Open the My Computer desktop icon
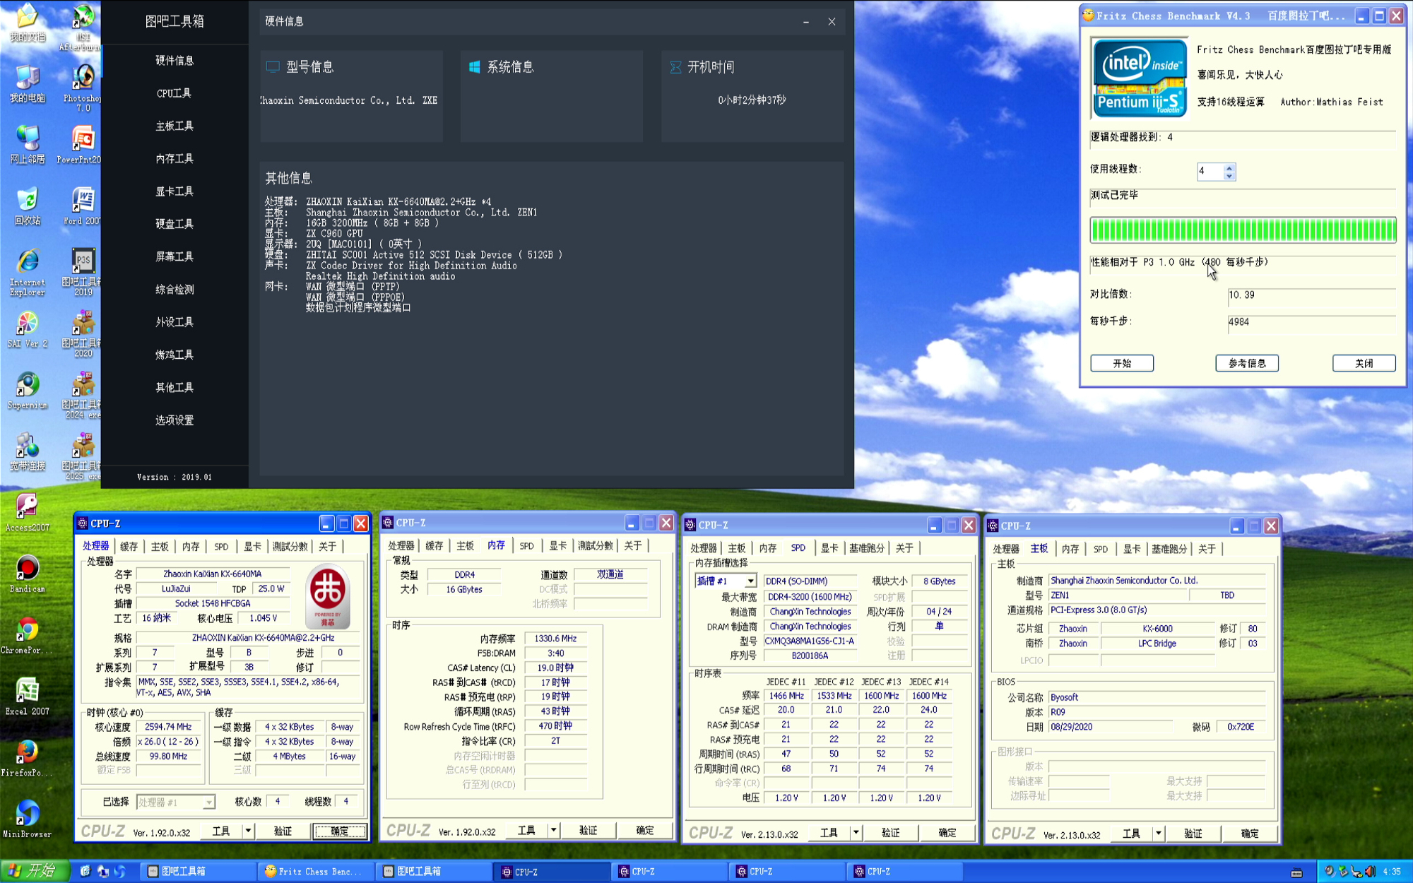The height and width of the screenshot is (883, 1413). tap(28, 83)
